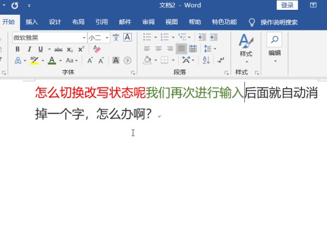
Task: Open the font name dropdown 微软雅黑
Action: [84, 38]
